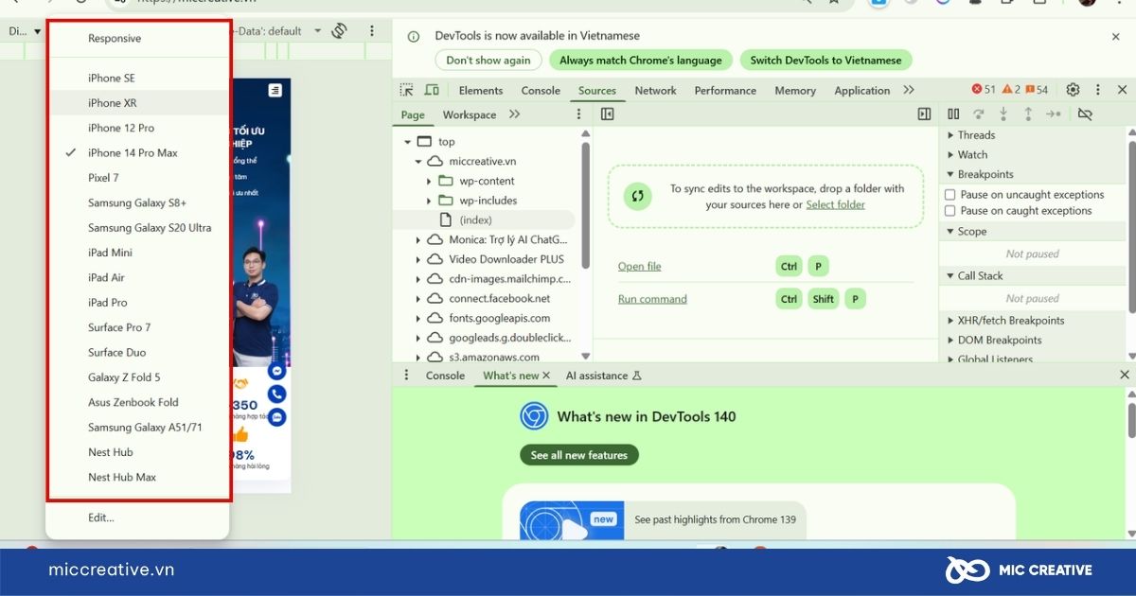1136x596 pixels.
Task: Open DevTools settings gear
Action: (1073, 90)
